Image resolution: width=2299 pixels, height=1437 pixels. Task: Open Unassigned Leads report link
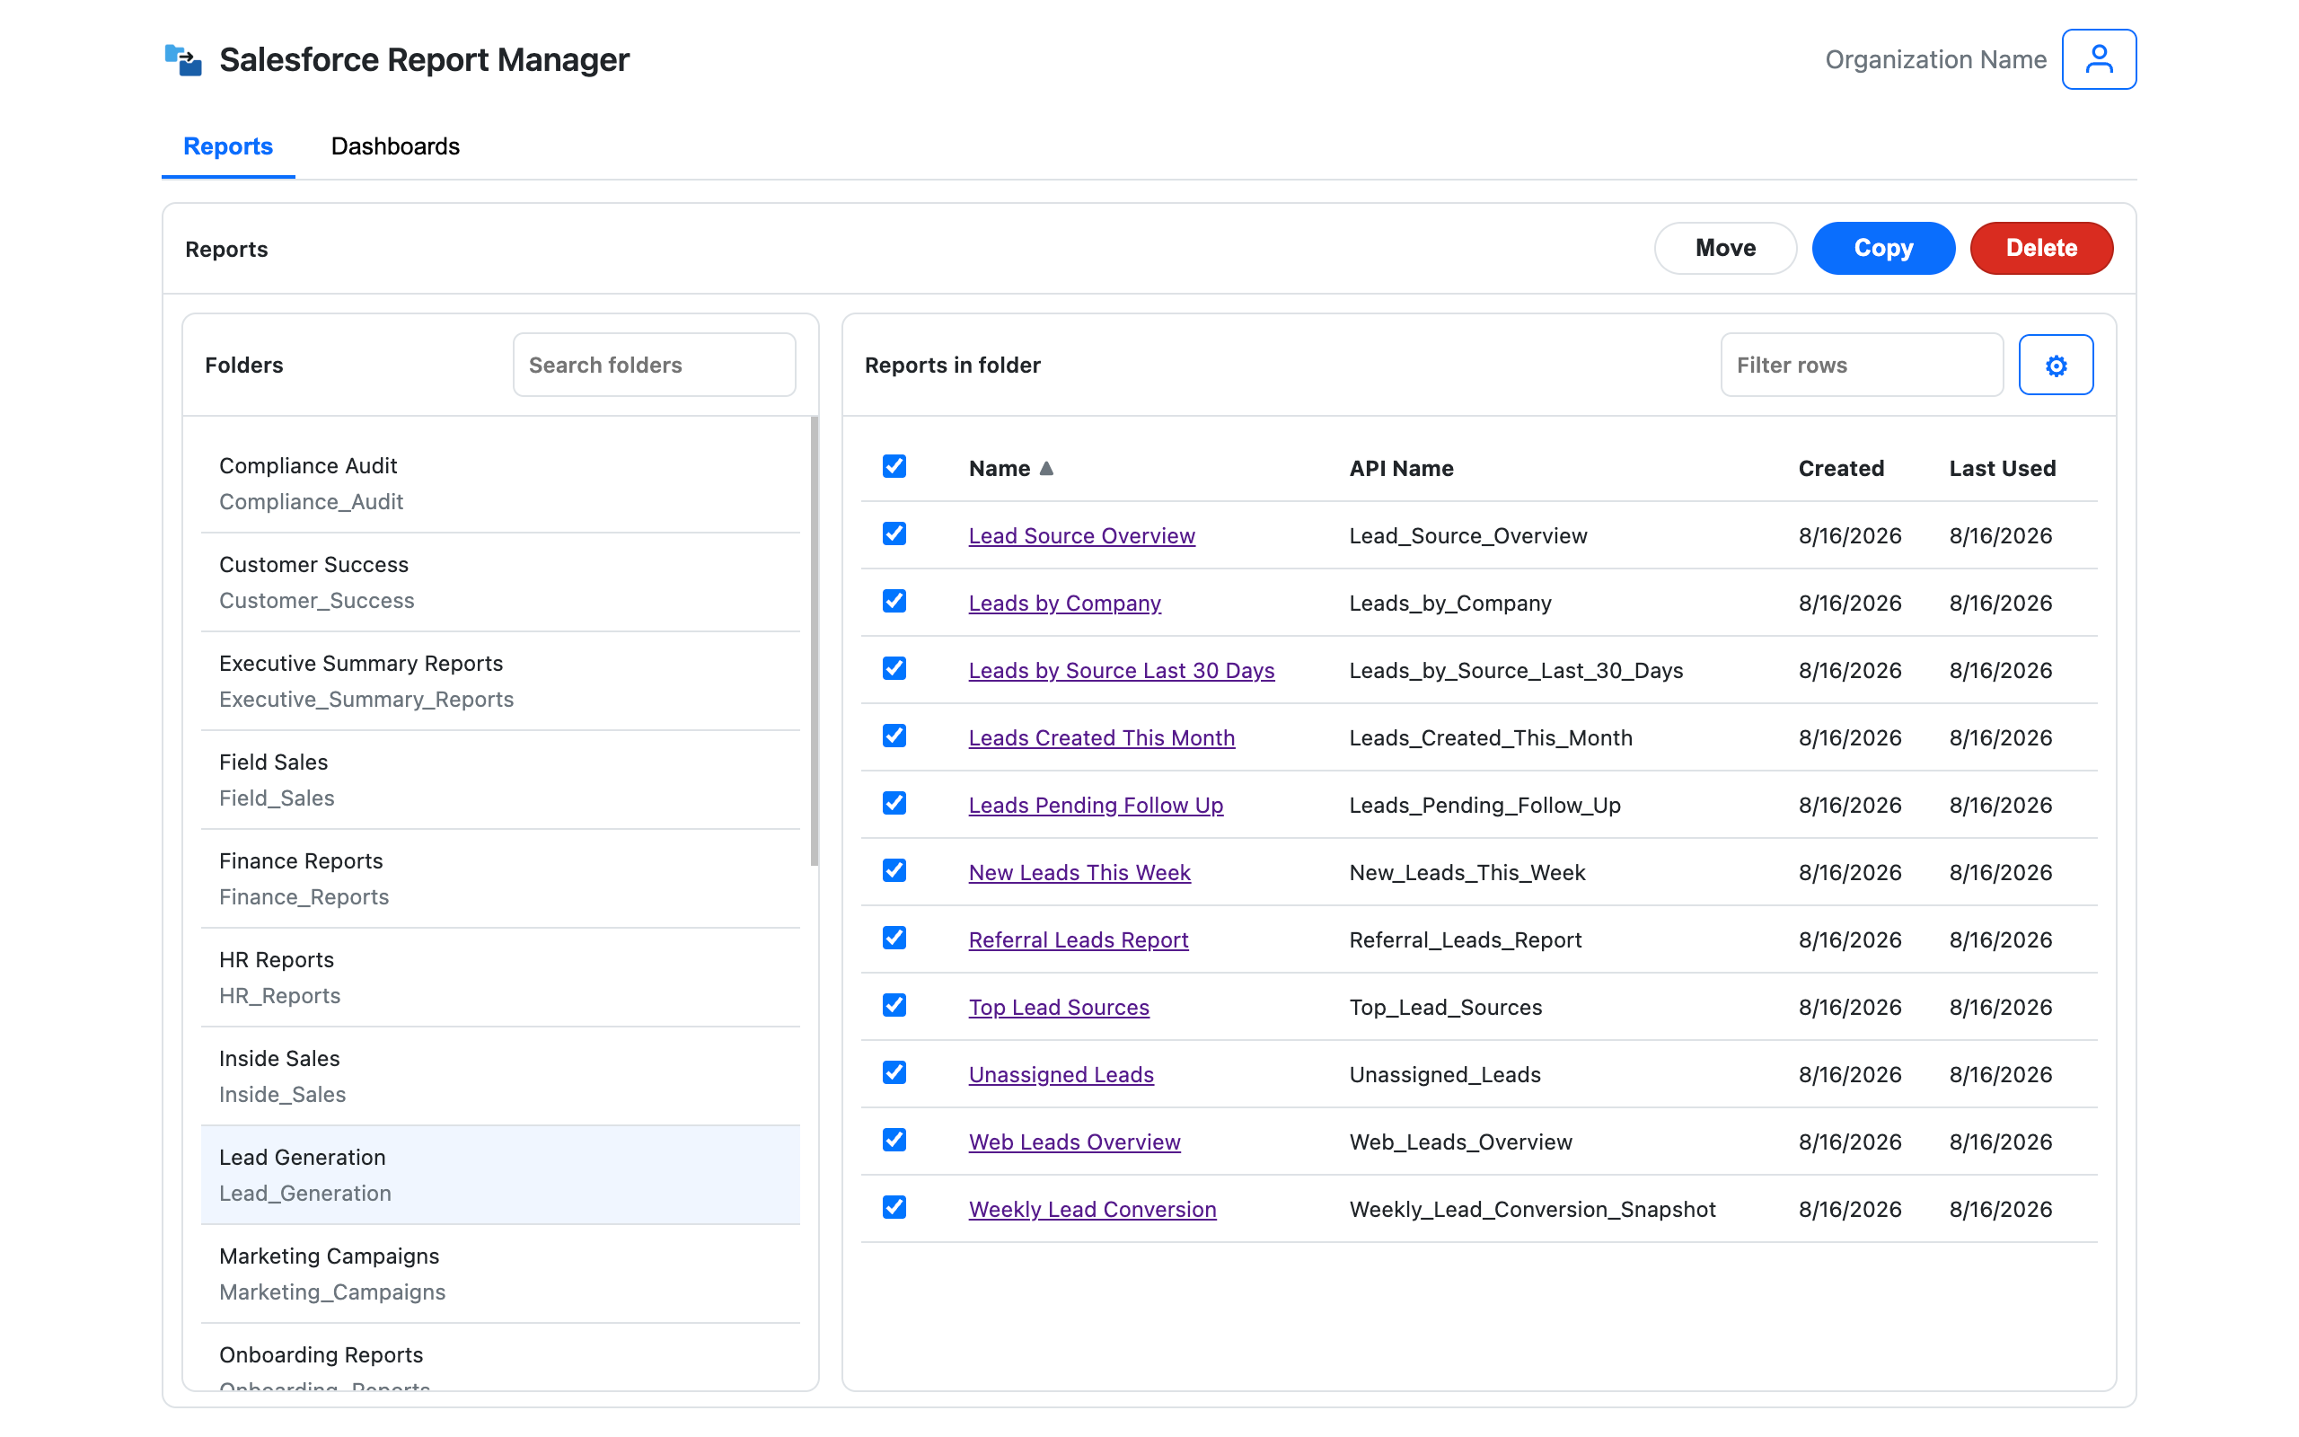[1061, 1075]
